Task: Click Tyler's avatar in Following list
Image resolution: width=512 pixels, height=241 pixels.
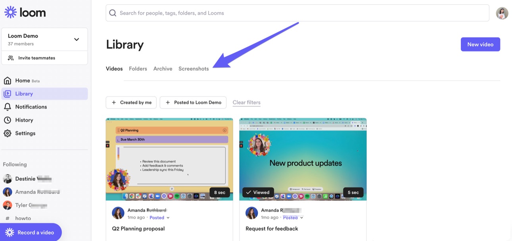Action: point(8,205)
